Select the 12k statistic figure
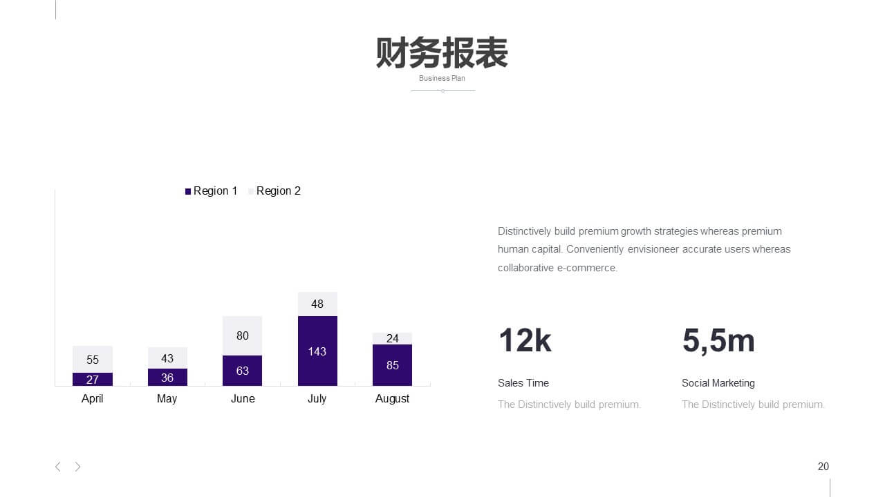This screenshot has width=885, height=497. (525, 340)
